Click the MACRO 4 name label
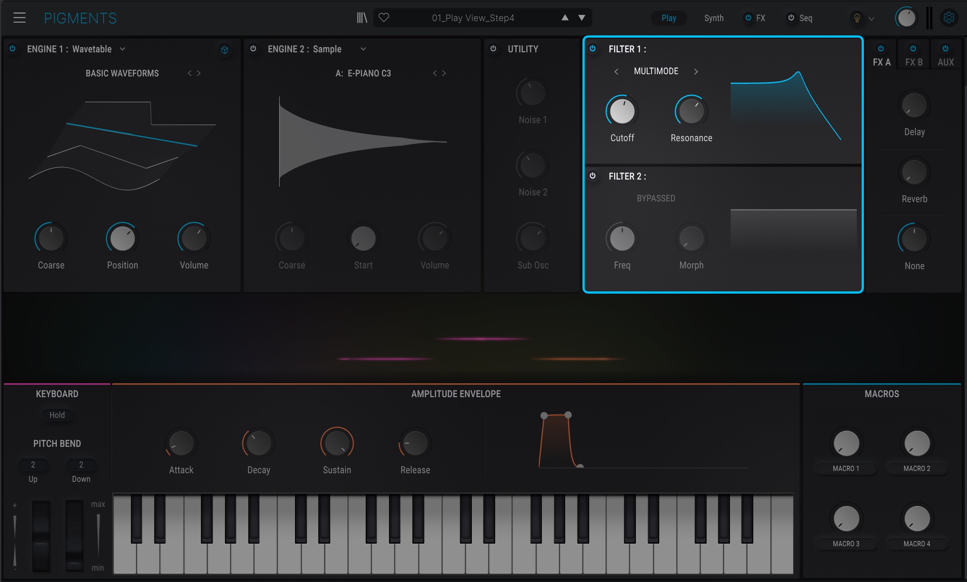The width and height of the screenshot is (967, 582). pyautogui.click(x=917, y=544)
